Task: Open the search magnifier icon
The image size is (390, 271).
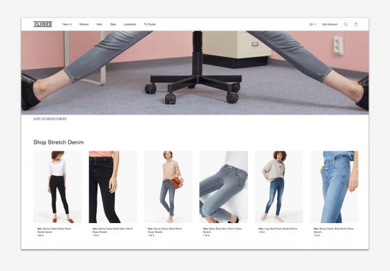Action: pos(345,24)
